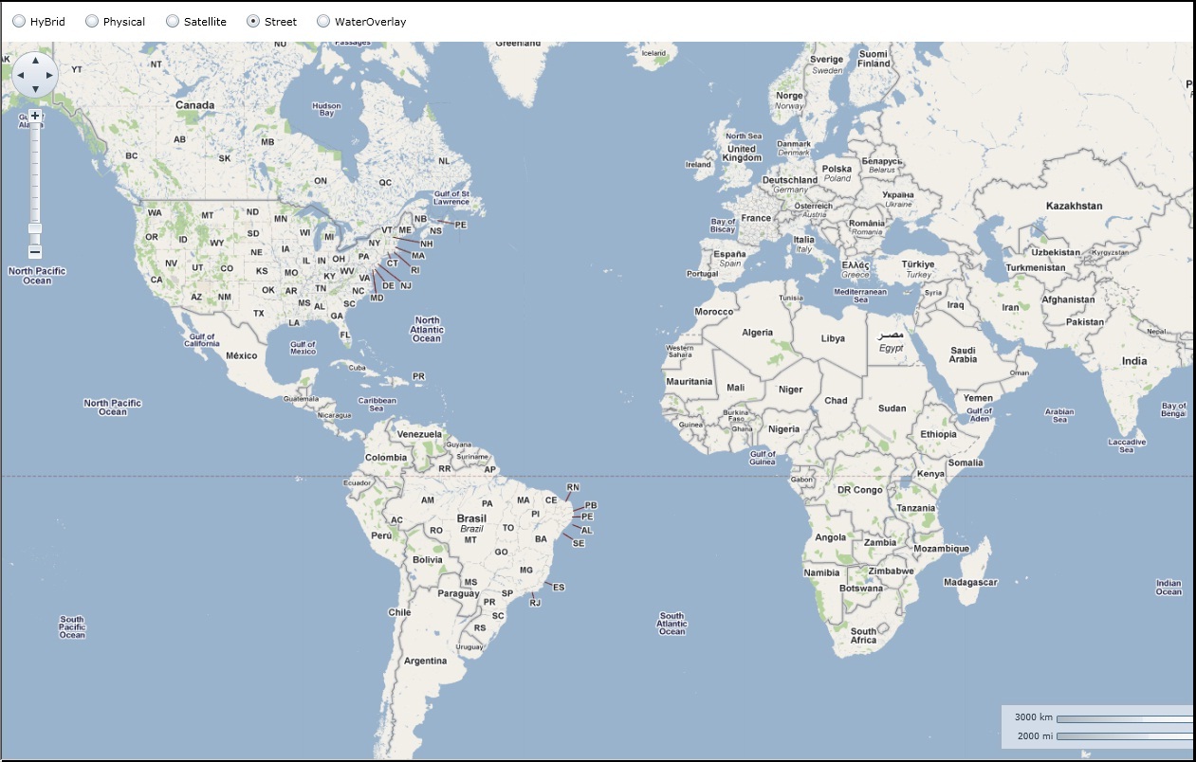1196x762 pixels.
Task: Click the México label
Action: point(242,355)
